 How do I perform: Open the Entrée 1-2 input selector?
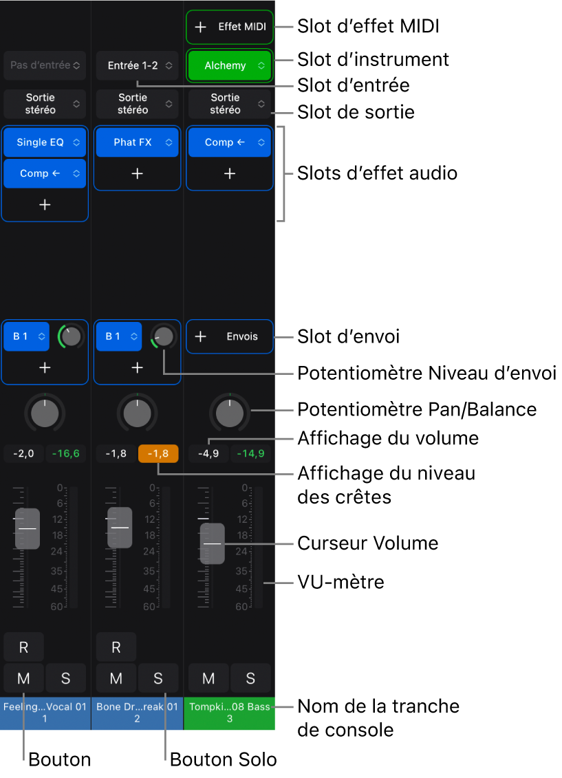point(137,65)
